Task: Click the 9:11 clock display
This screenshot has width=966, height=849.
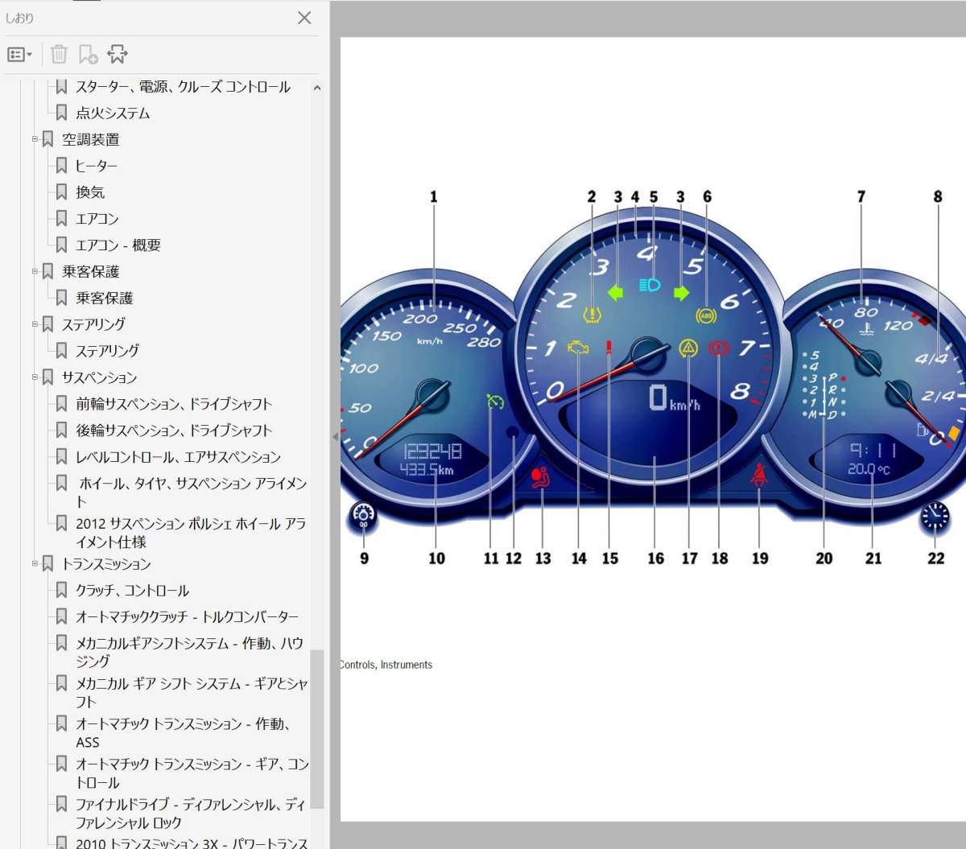Action: (873, 451)
